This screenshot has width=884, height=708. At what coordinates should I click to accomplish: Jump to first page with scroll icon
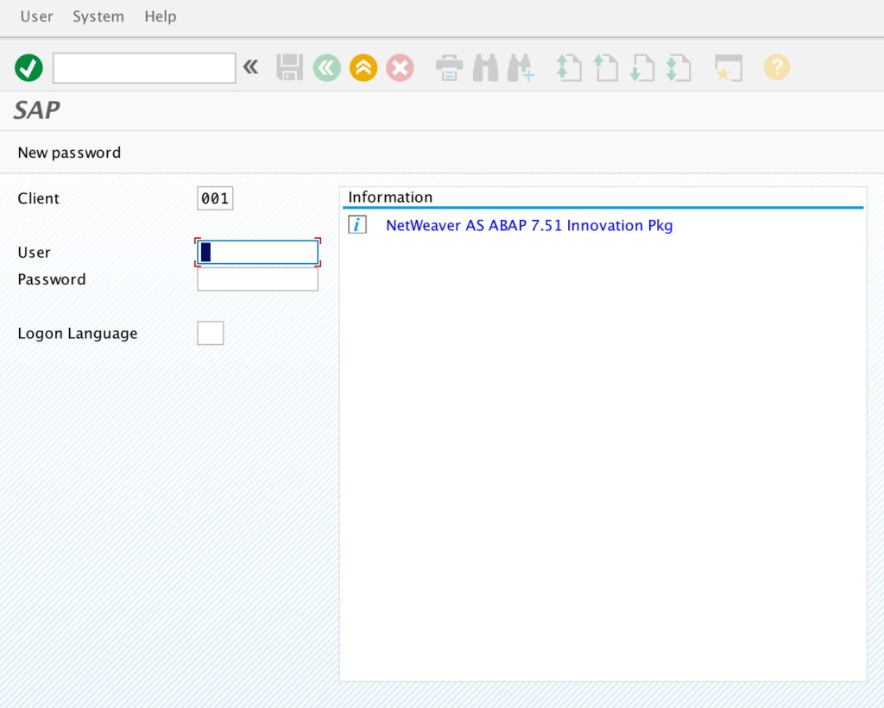pos(569,67)
